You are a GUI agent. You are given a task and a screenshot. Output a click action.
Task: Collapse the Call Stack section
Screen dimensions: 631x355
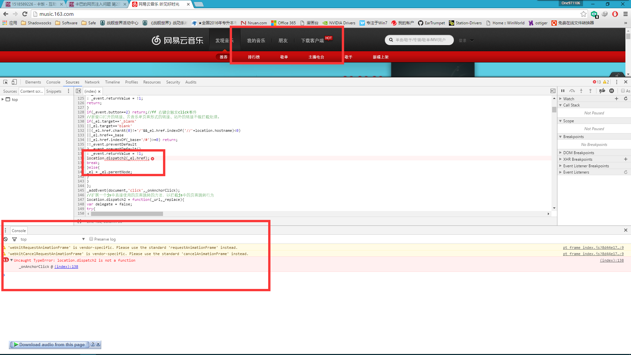coord(560,105)
